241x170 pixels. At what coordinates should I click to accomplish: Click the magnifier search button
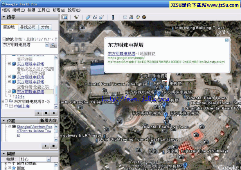point(53,45)
